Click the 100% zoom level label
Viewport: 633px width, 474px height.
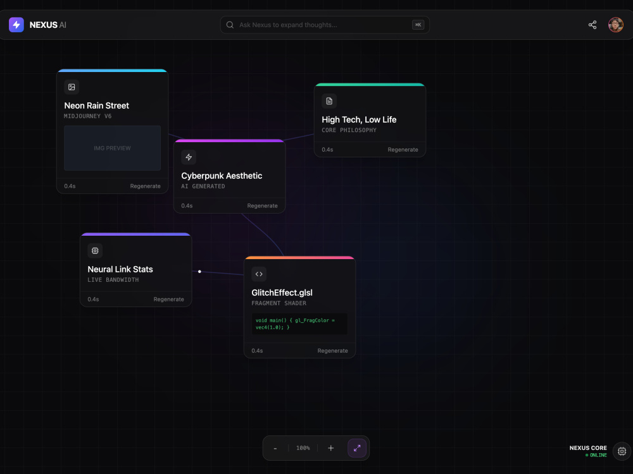point(303,448)
